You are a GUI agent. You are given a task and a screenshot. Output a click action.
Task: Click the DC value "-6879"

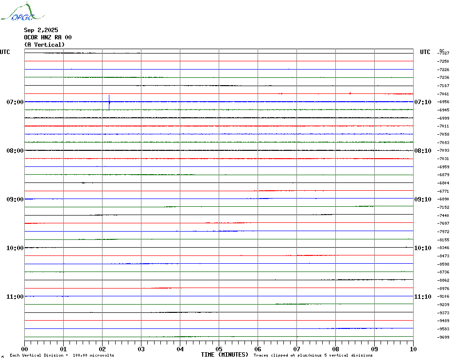[443, 175]
